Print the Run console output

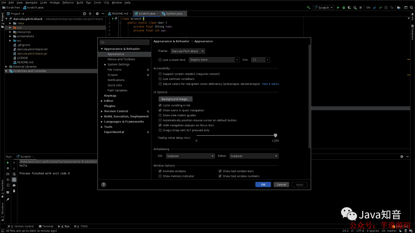point(14,185)
